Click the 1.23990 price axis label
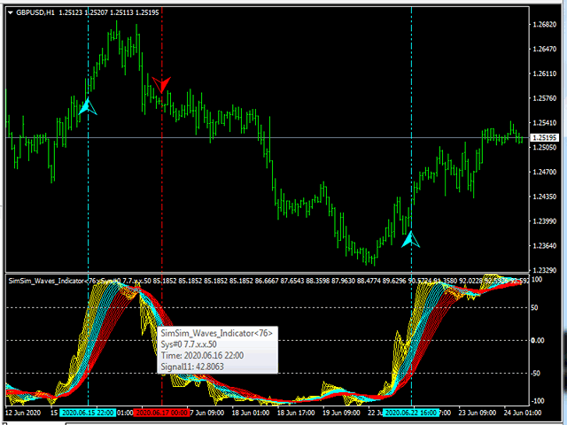The width and height of the screenshot is (567, 425). pyautogui.click(x=545, y=221)
